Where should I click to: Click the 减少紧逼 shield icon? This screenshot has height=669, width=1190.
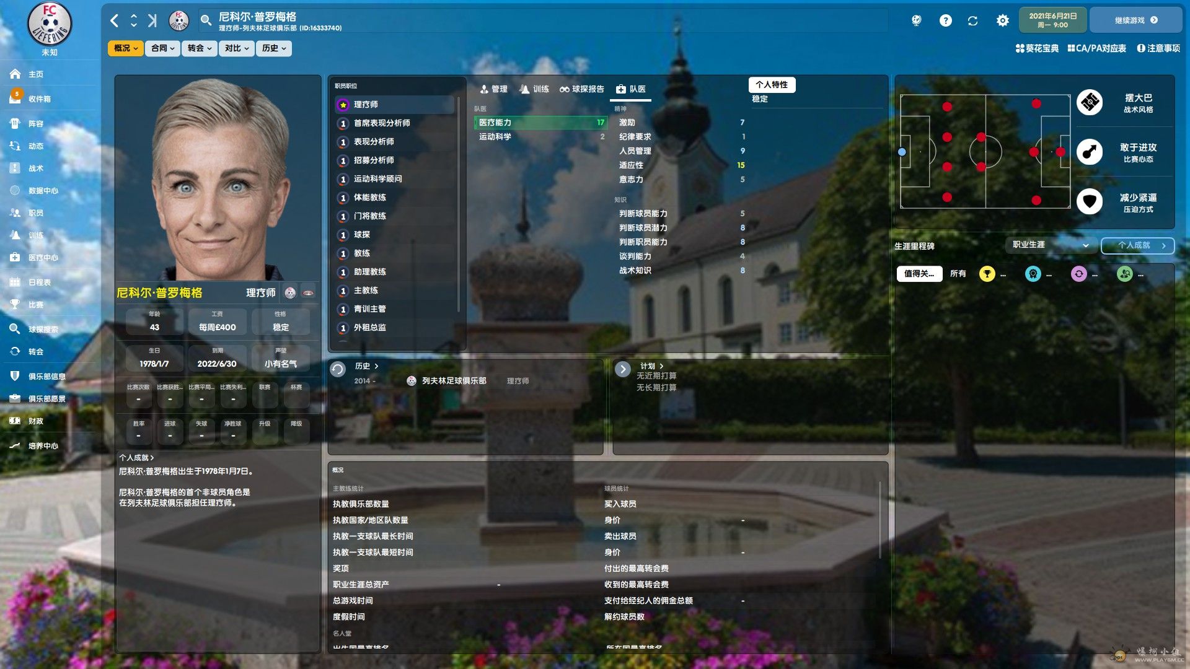point(1090,201)
